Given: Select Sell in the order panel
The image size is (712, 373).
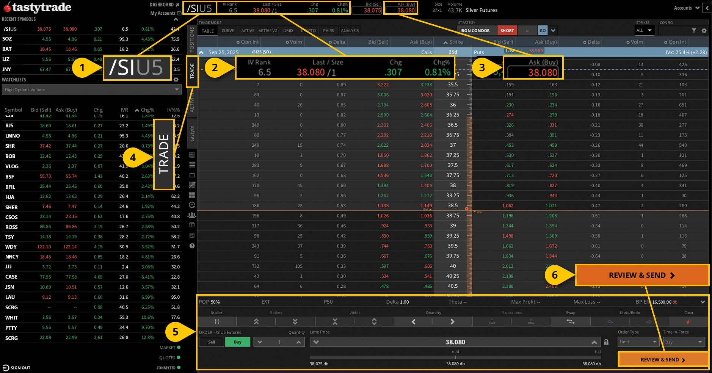Looking at the screenshot, I should 211,342.
